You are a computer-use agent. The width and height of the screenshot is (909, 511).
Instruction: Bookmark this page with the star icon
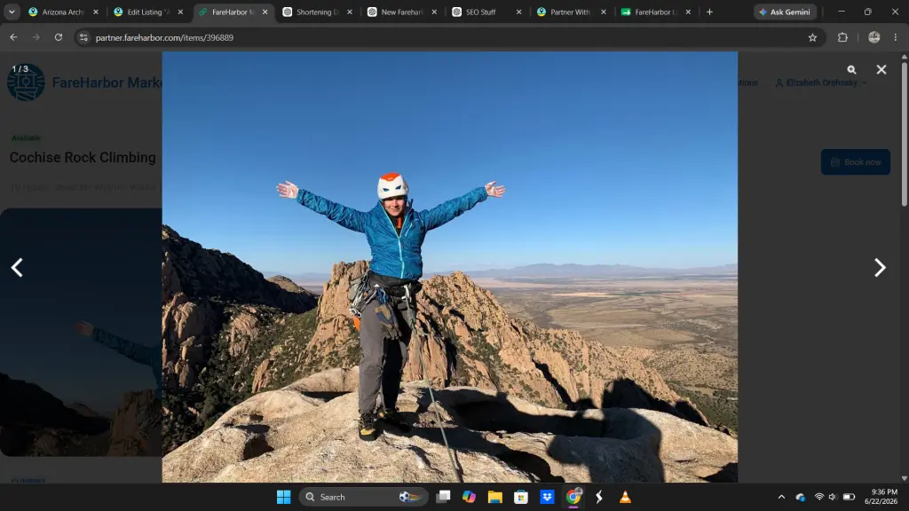812,37
